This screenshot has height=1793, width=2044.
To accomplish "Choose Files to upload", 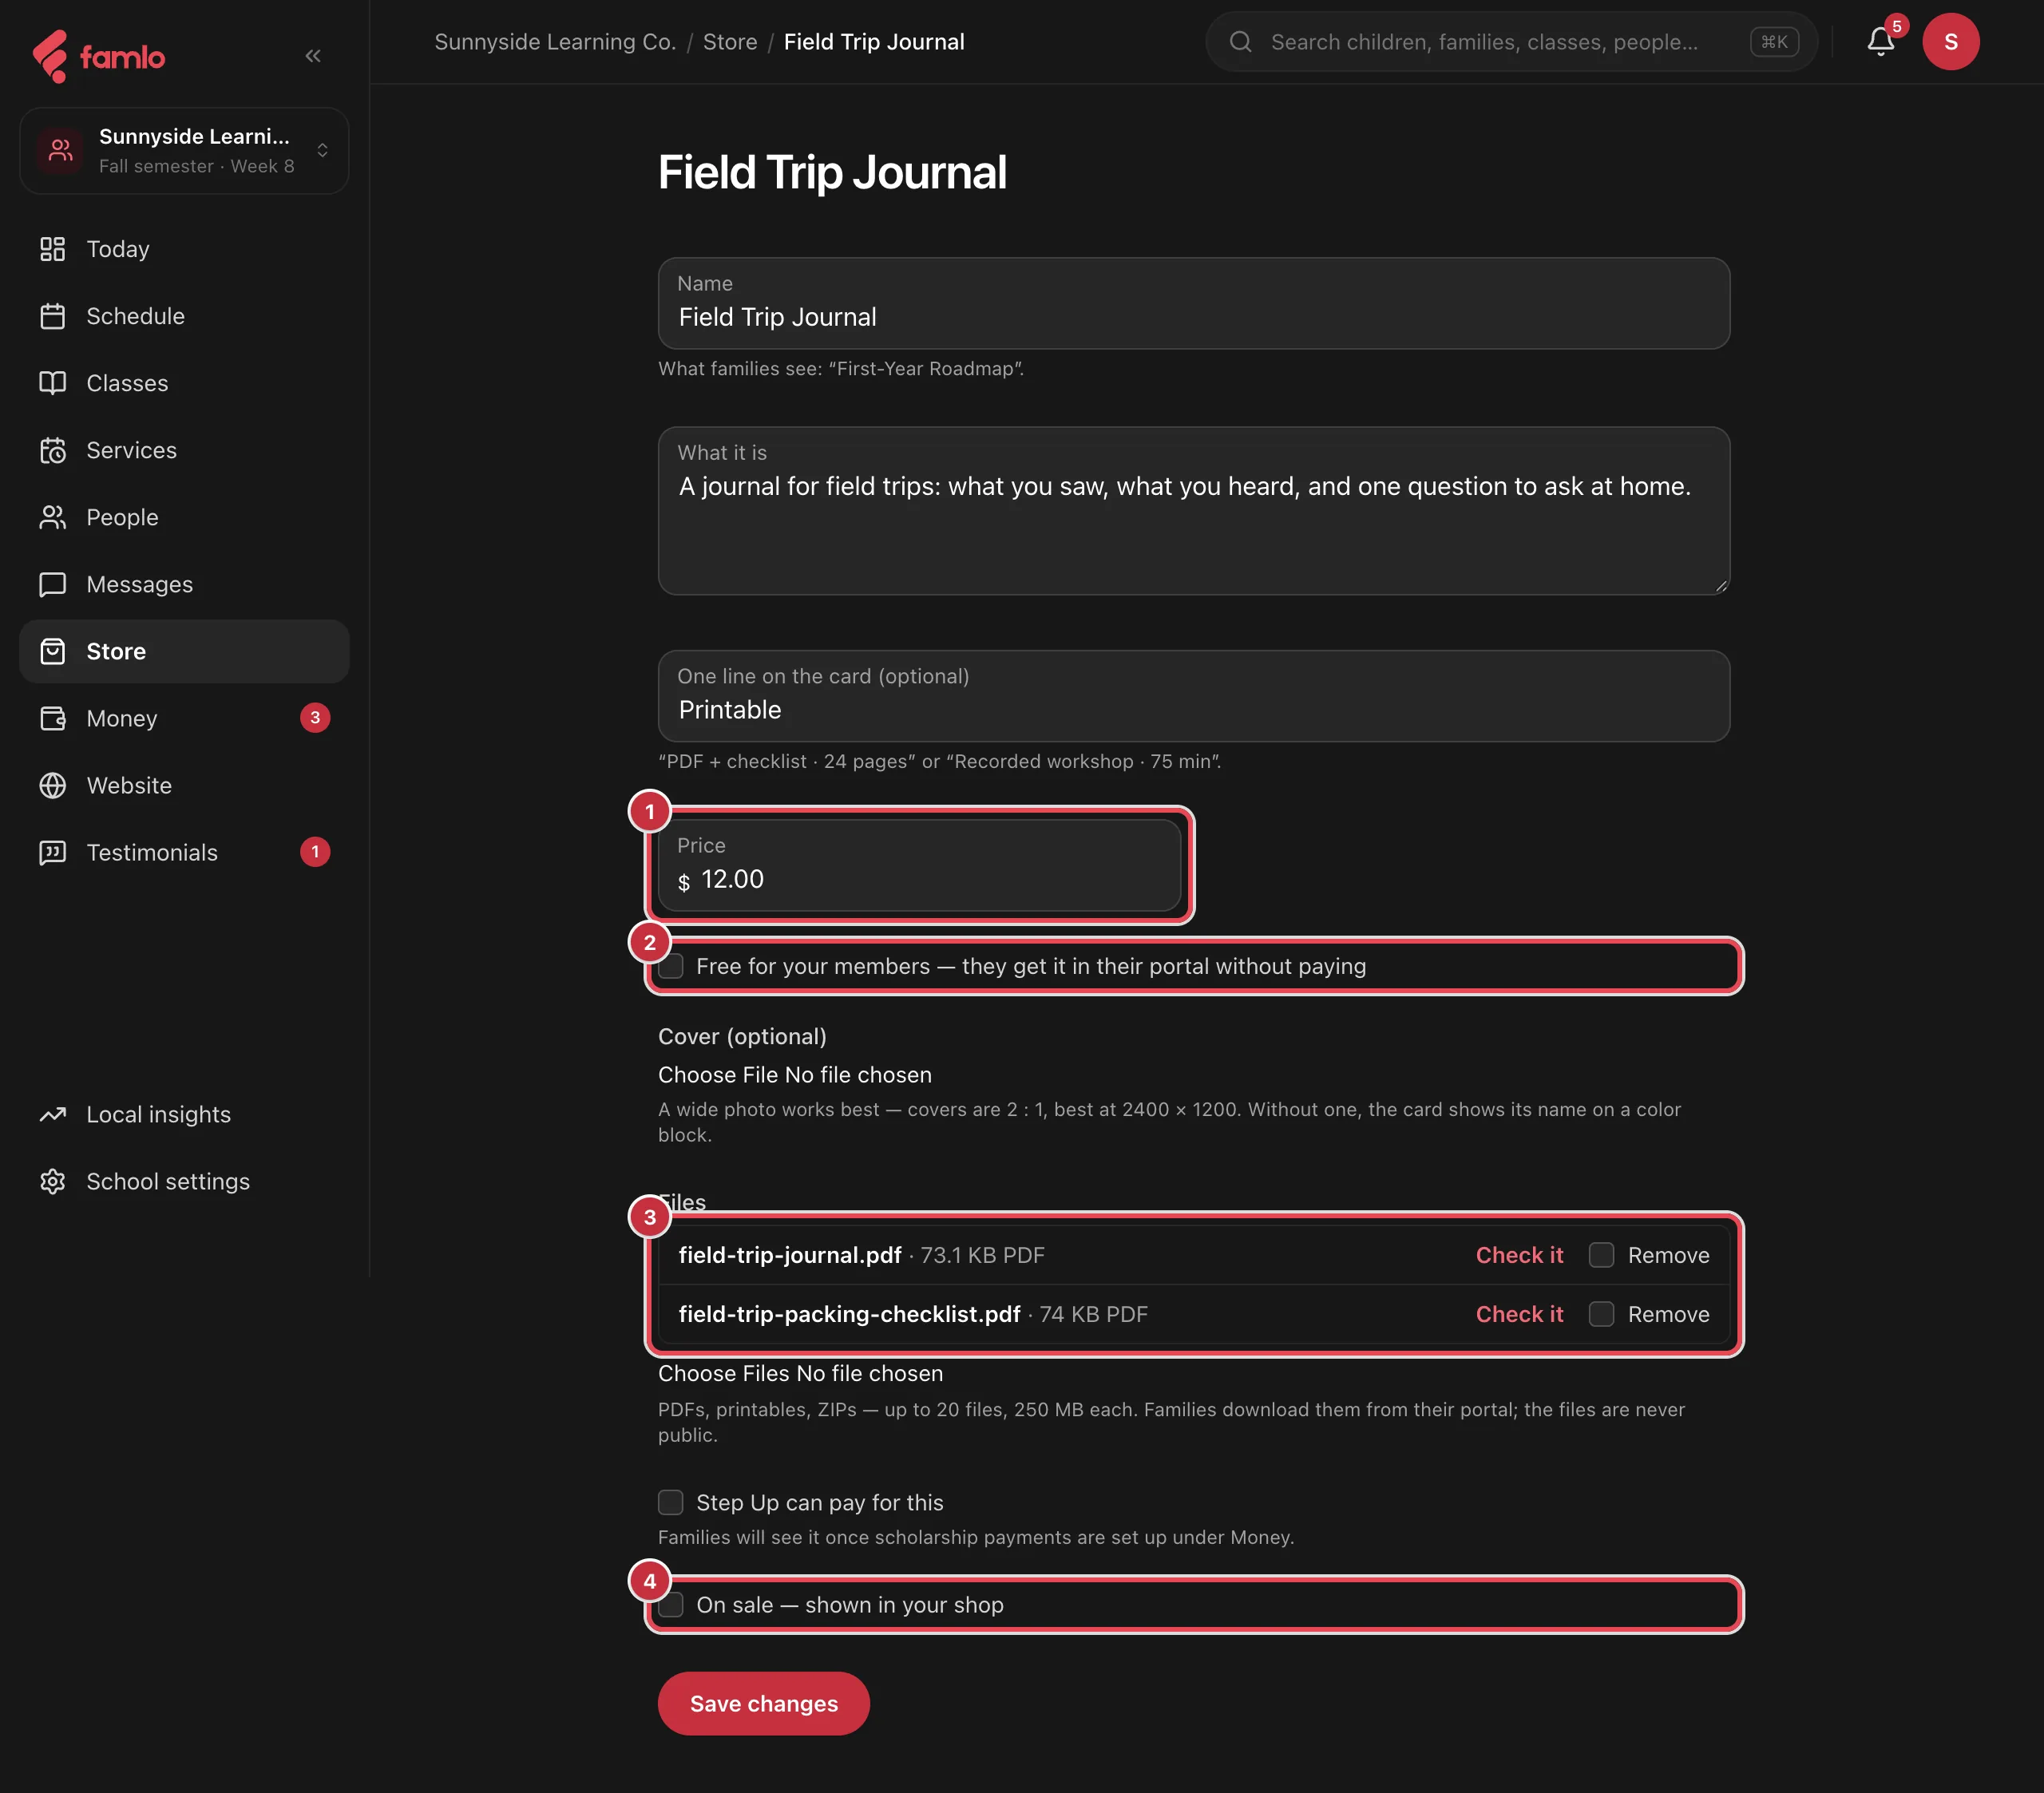I will 724,1373.
